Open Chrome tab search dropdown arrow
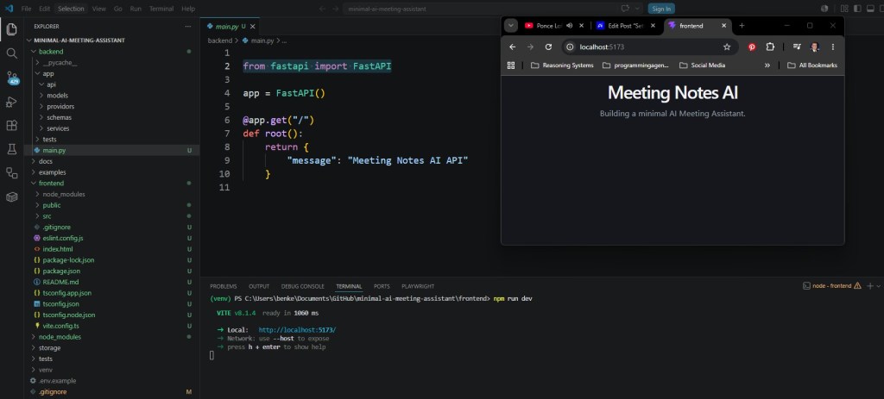884x399 pixels. (511, 26)
